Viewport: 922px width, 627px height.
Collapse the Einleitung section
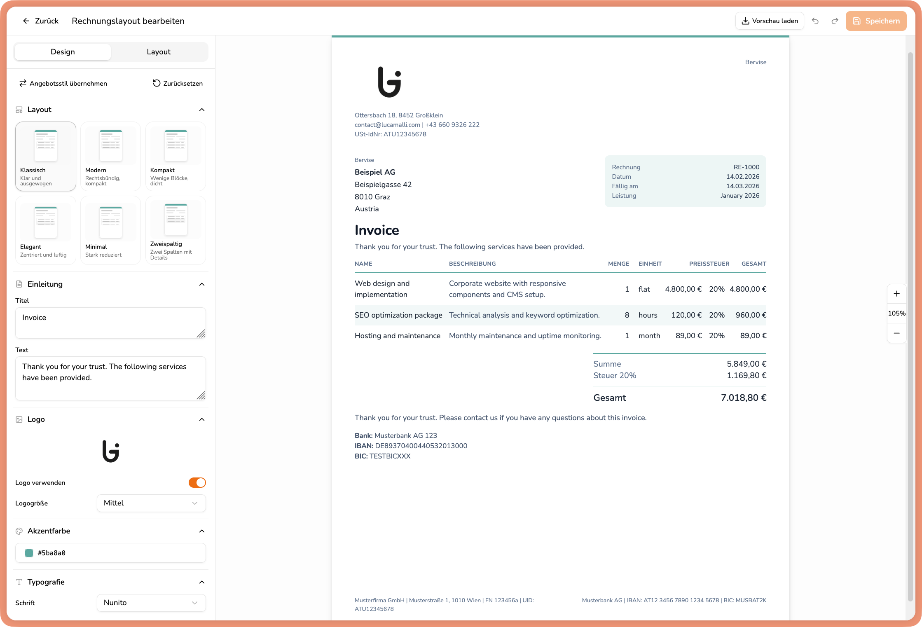coord(202,284)
